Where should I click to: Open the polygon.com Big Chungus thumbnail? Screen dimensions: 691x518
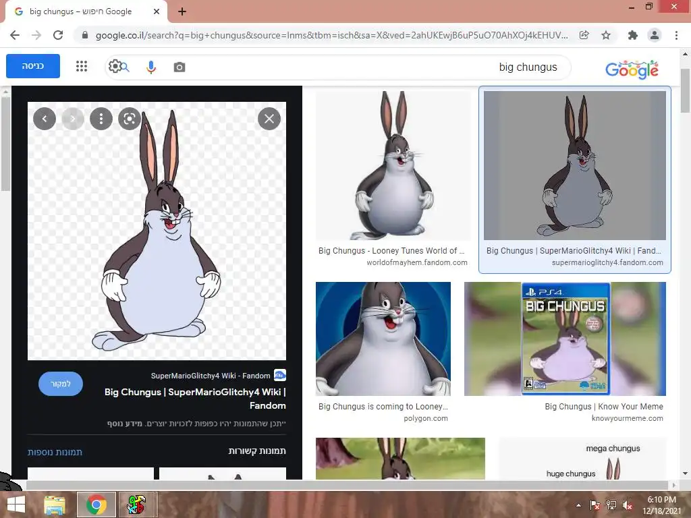[x=383, y=339]
